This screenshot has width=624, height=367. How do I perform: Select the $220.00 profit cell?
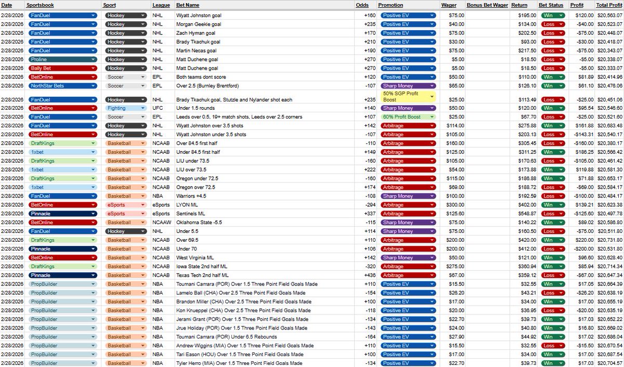pos(582,240)
